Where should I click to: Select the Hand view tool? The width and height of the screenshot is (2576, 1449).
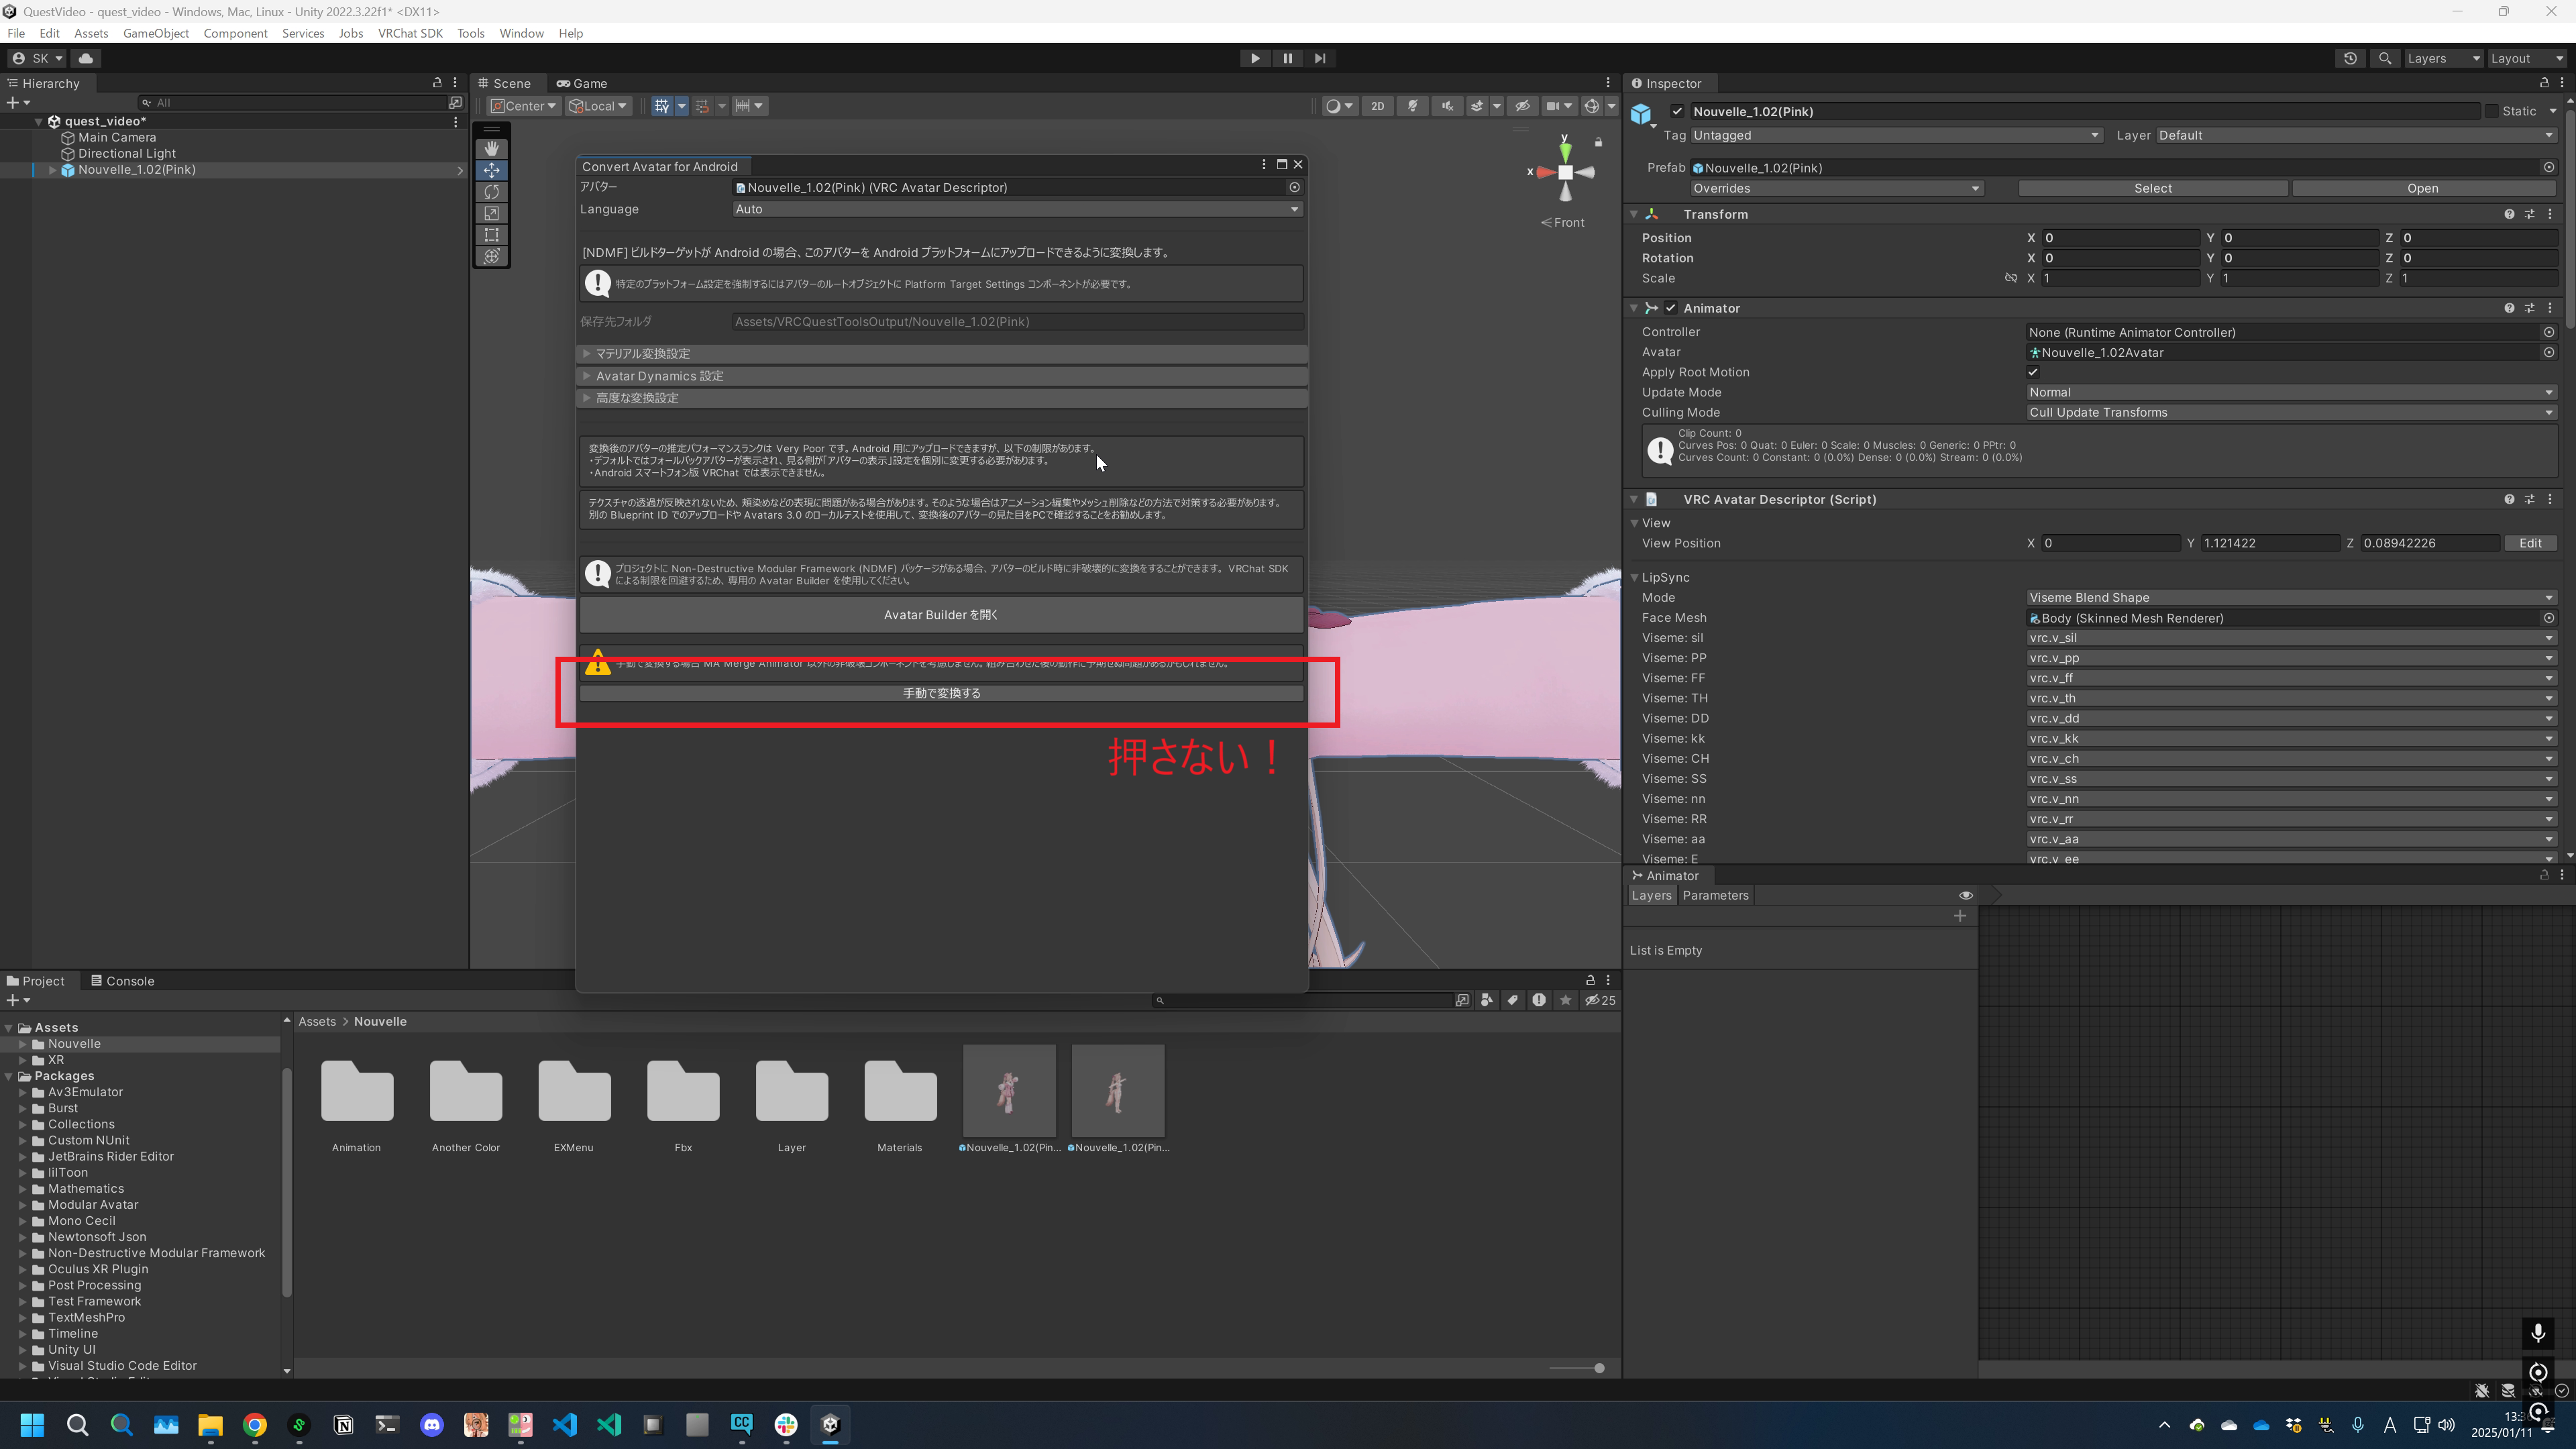(x=491, y=149)
